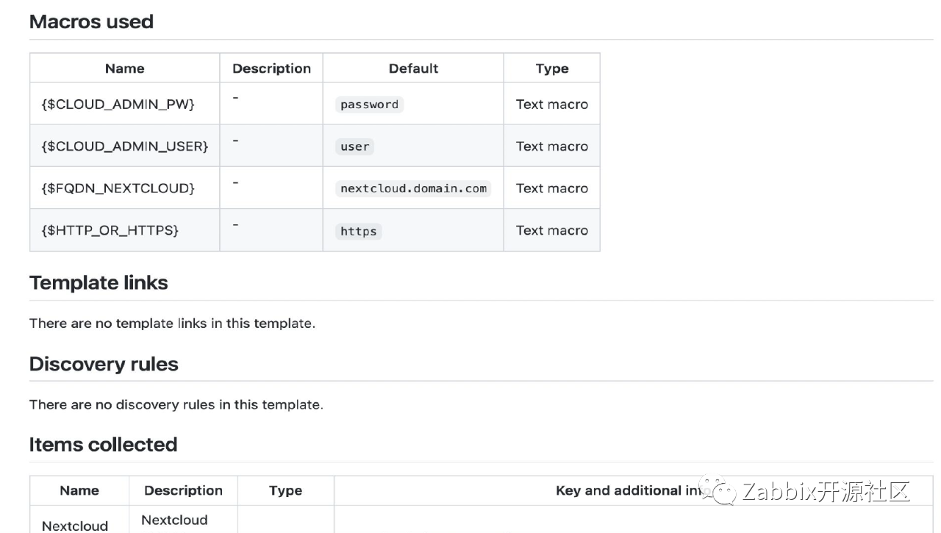Click 'Text macro' in the CLOUD_ADMIN_PW row
941x533 pixels.
[x=552, y=104]
